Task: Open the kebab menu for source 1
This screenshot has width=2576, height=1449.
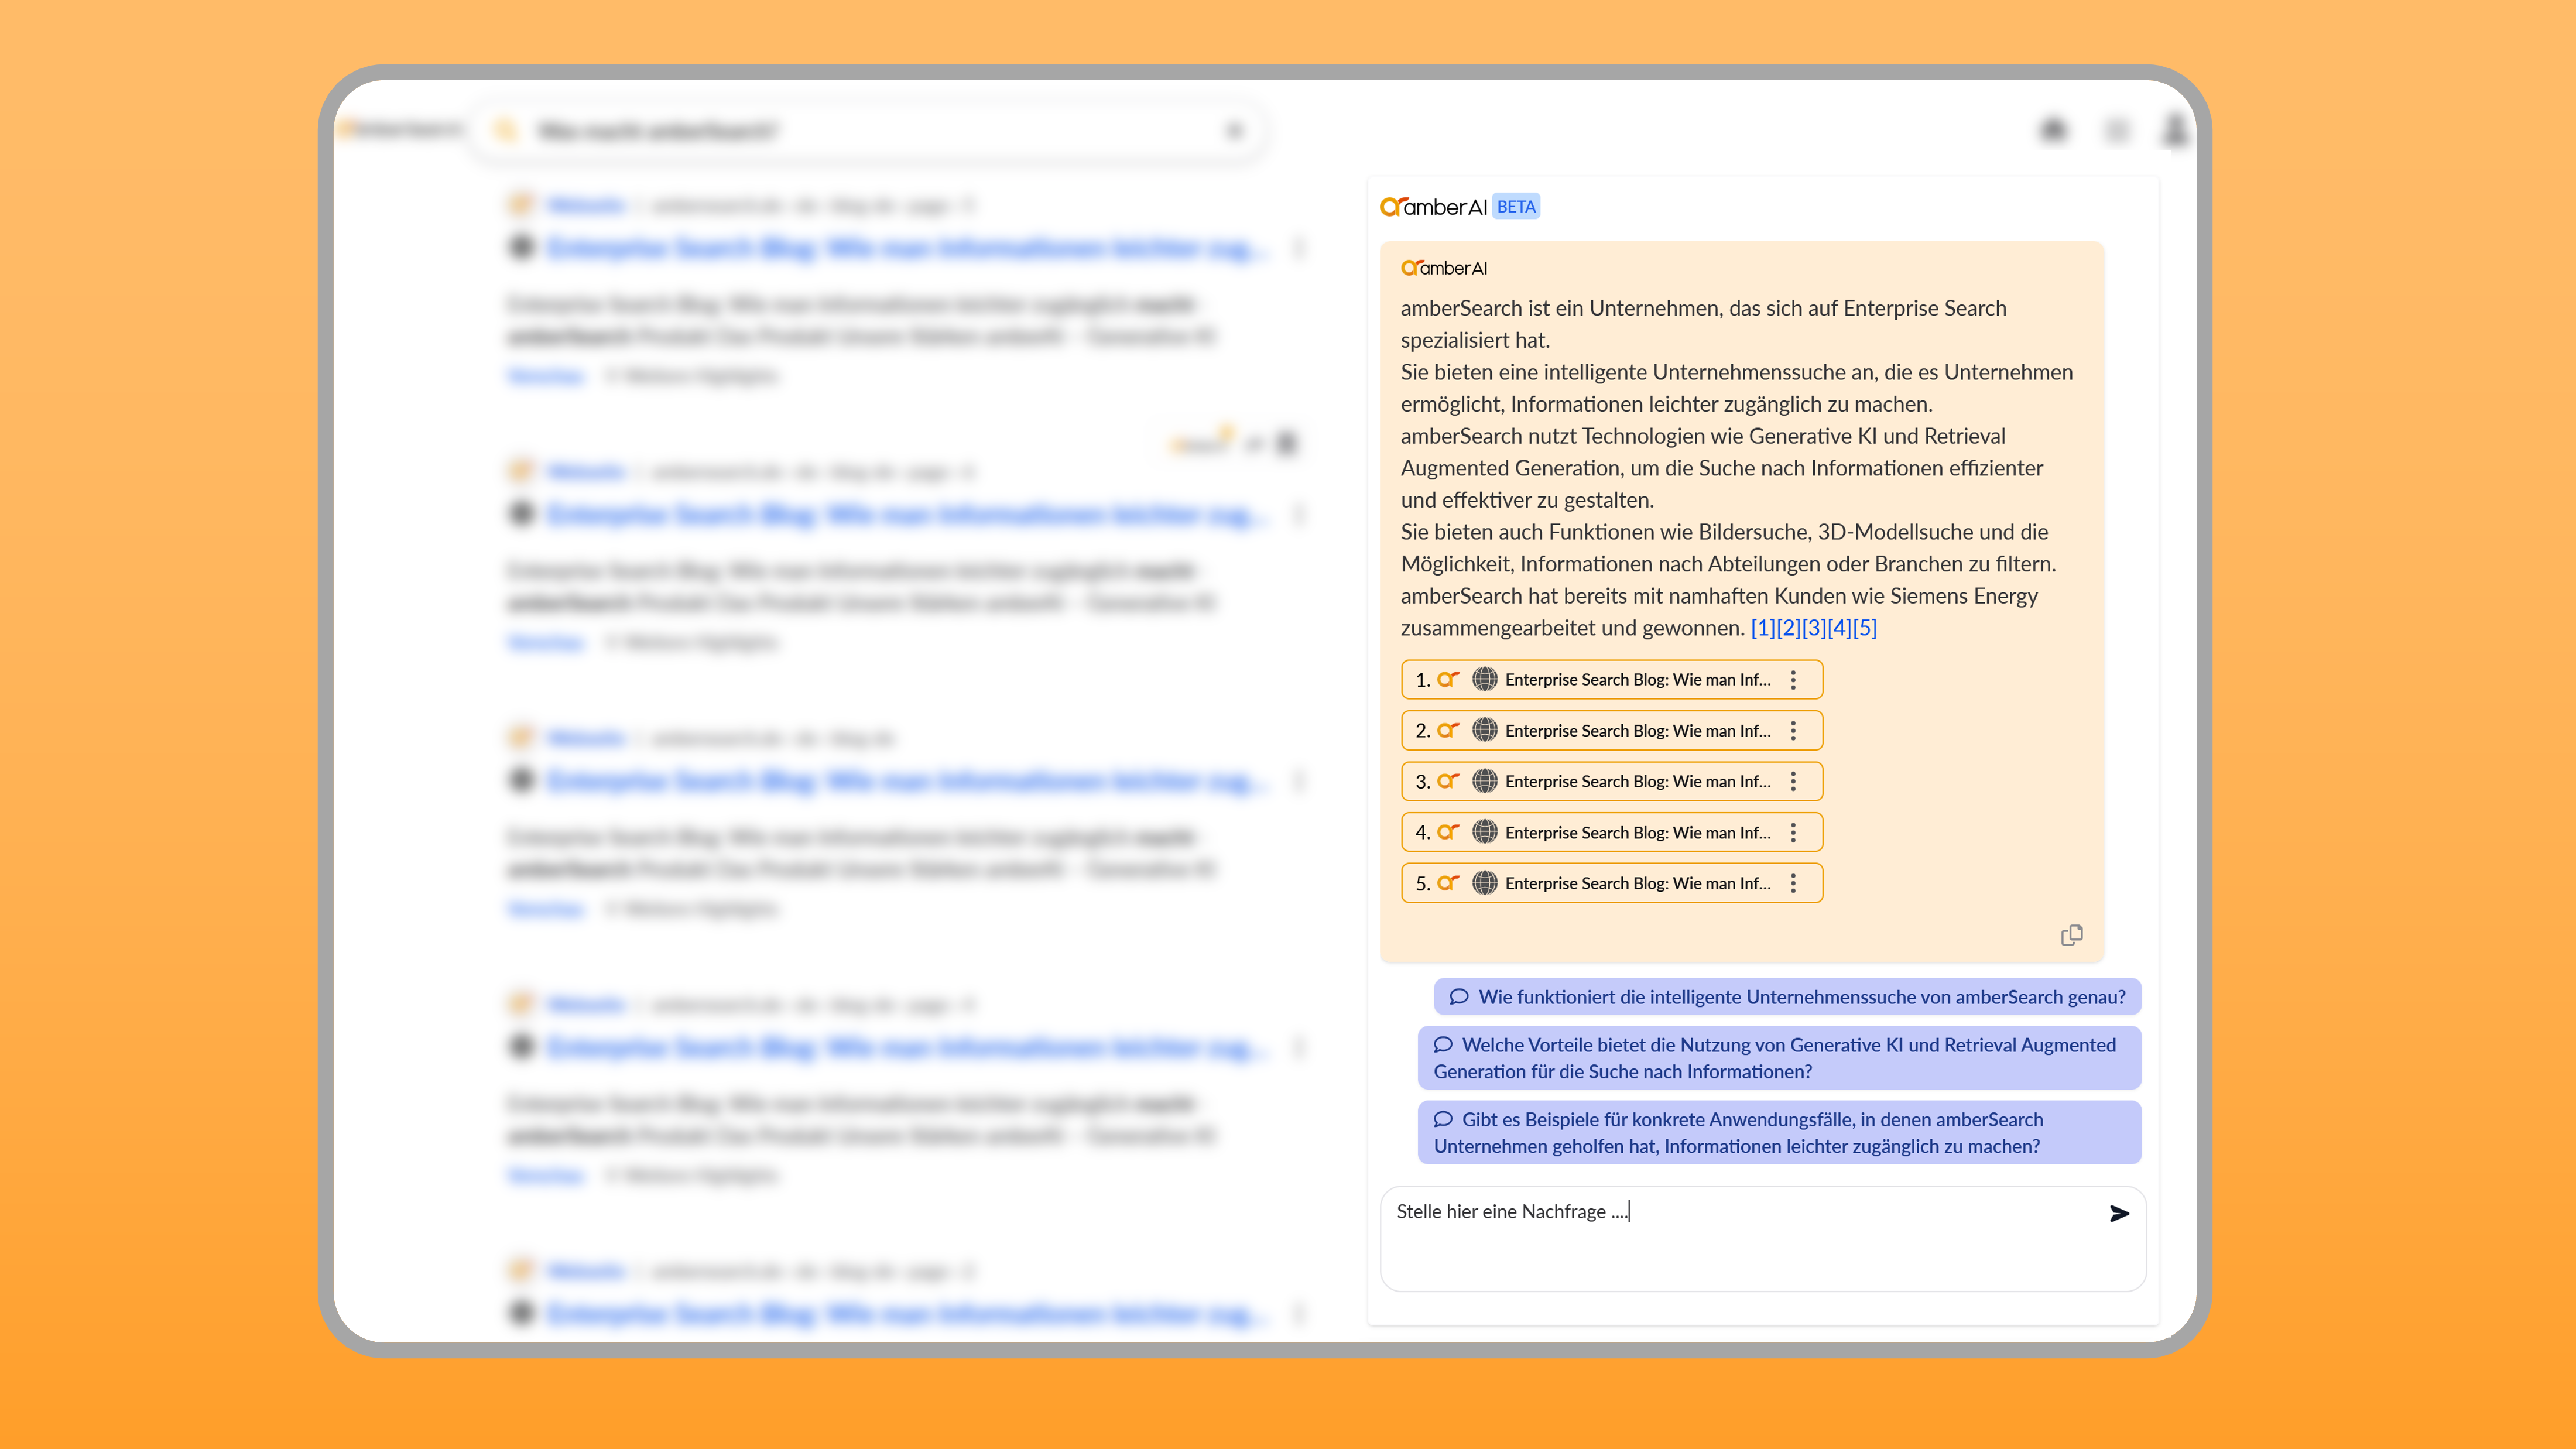Action: pos(1793,680)
